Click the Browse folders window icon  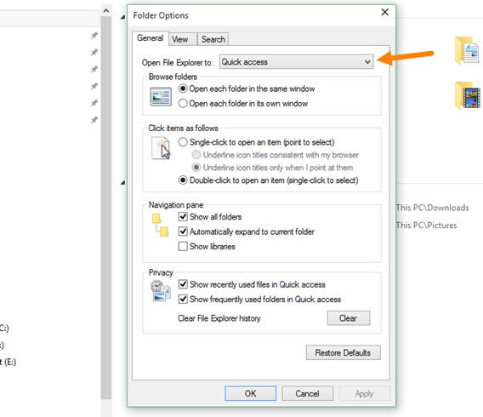tap(161, 96)
